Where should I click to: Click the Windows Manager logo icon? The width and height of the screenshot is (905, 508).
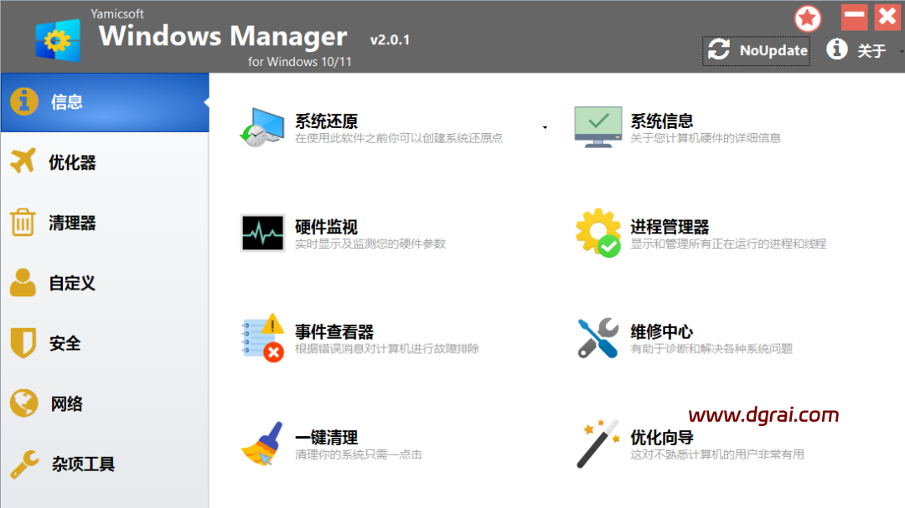point(59,39)
